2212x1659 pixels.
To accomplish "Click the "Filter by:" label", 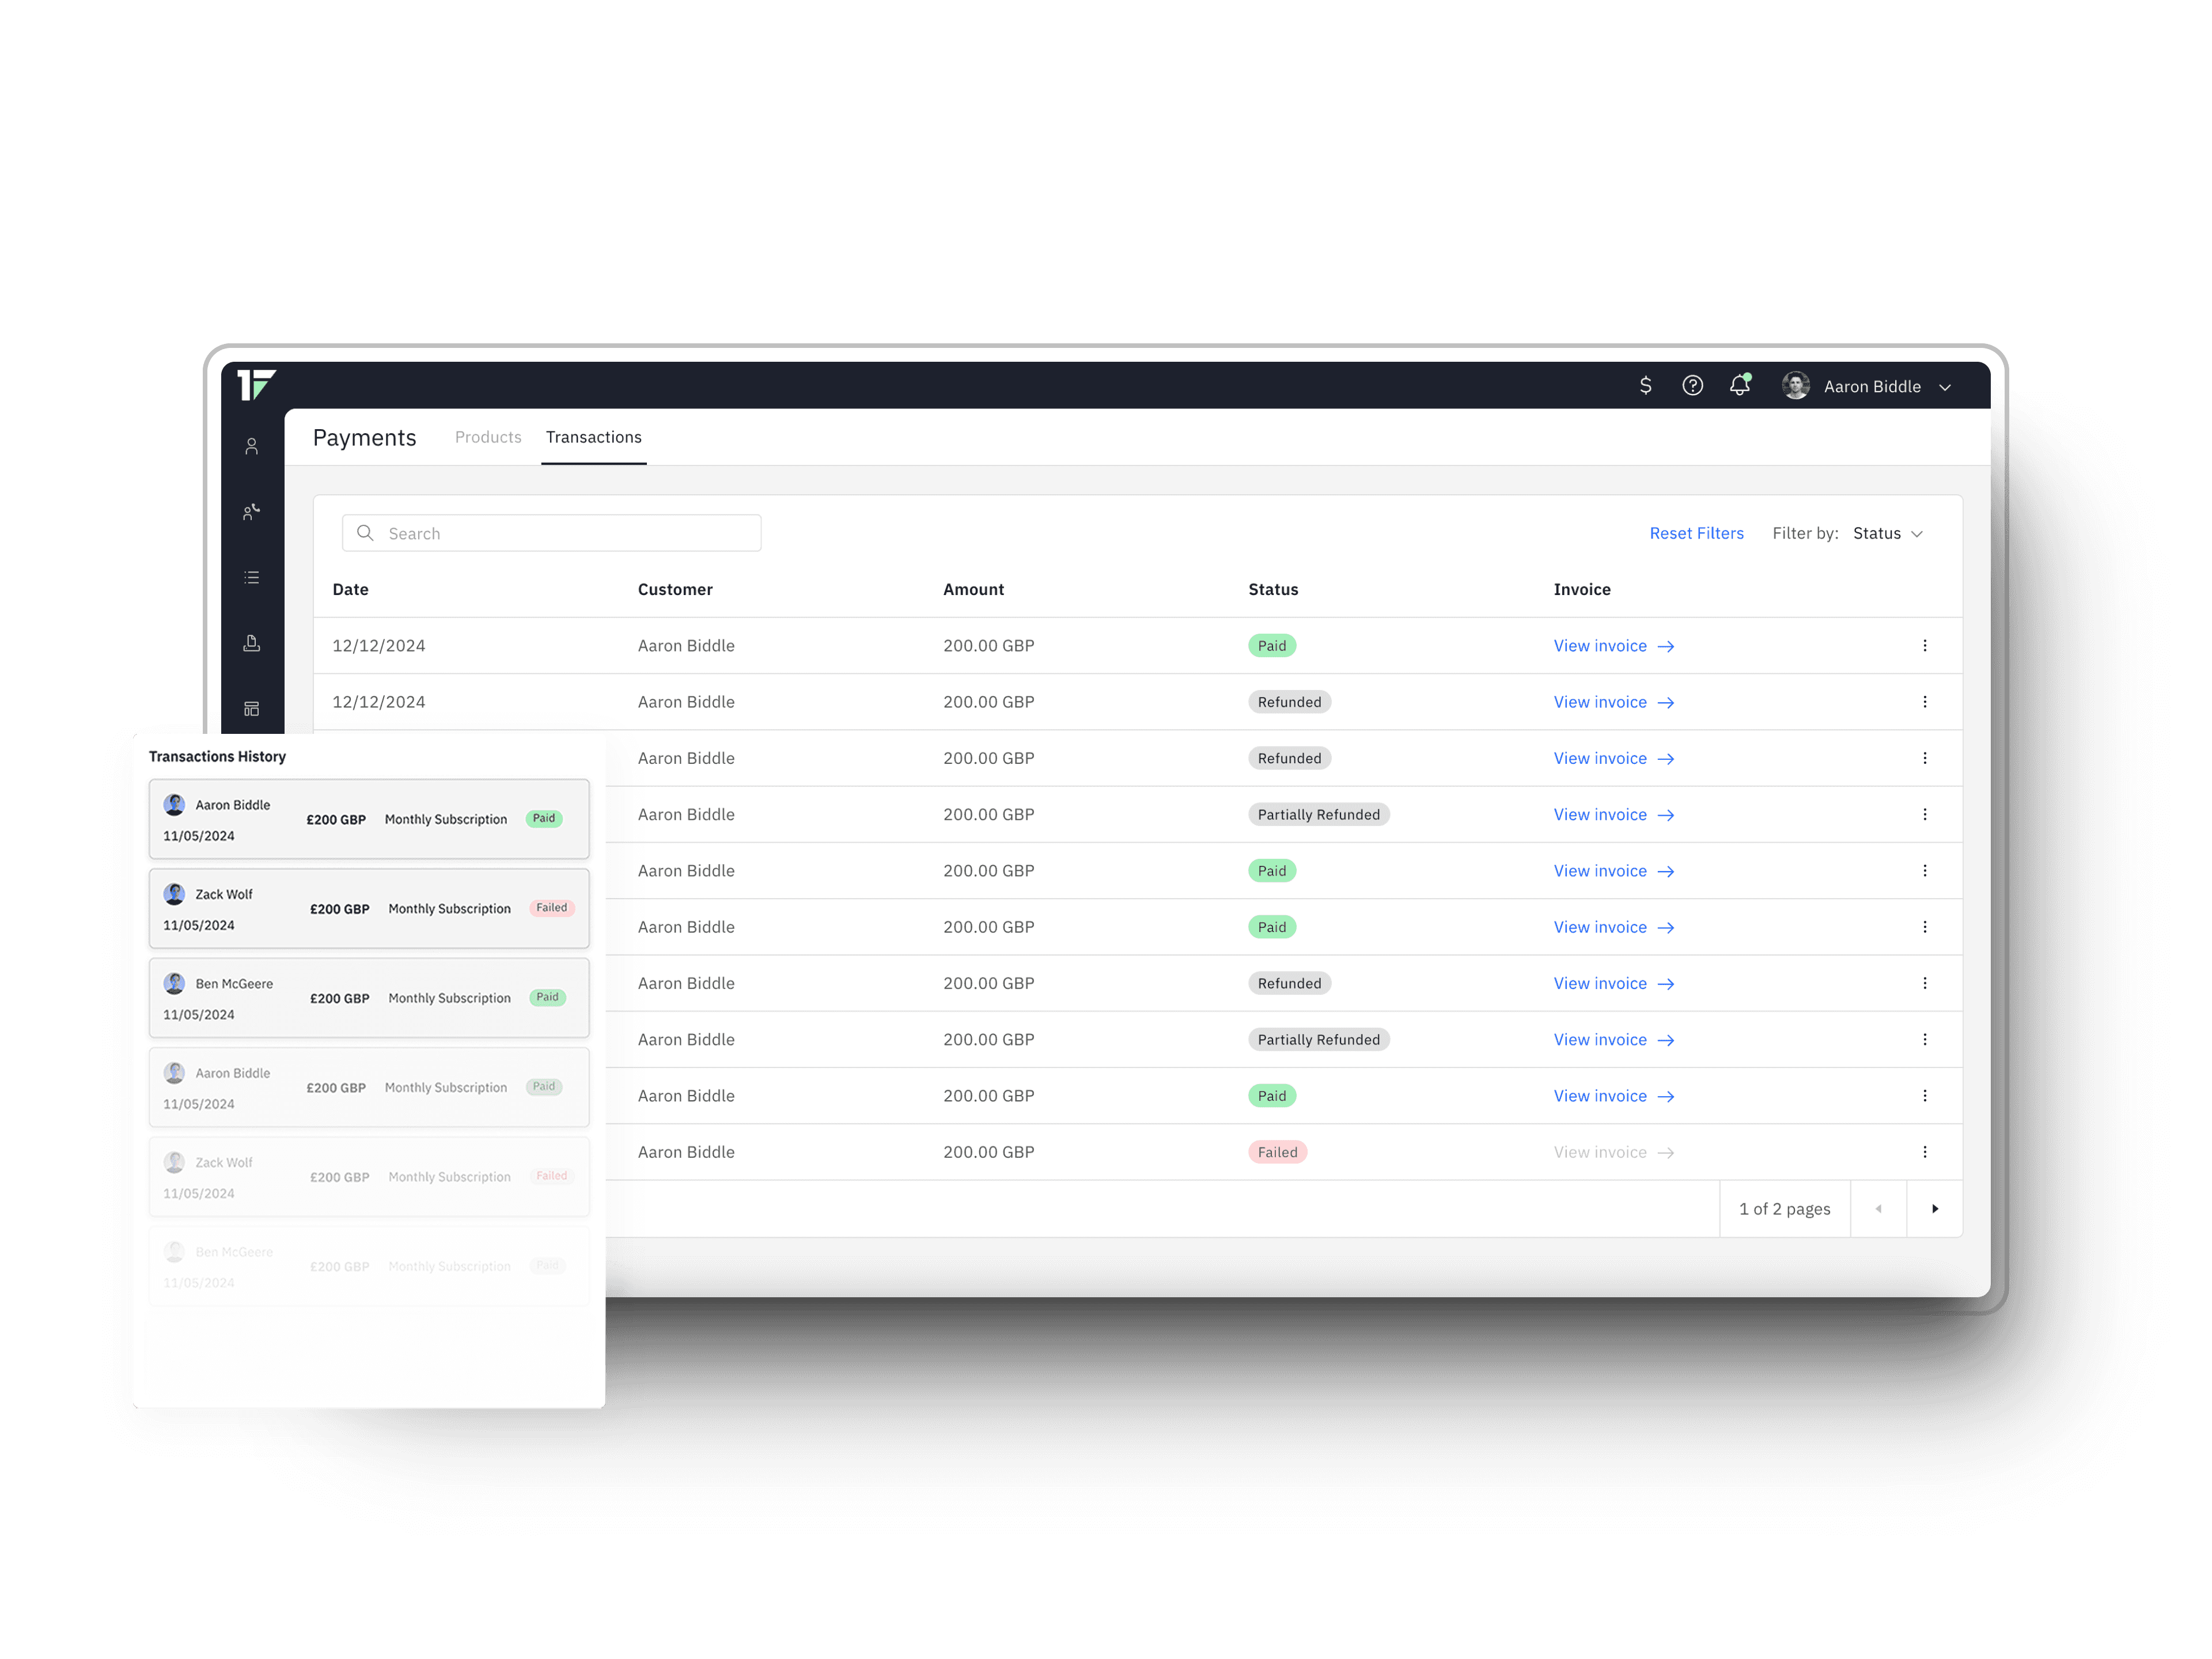I will [1805, 533].
